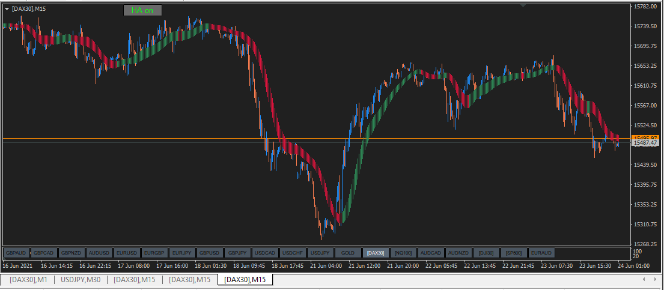Click the 18 Jun 01:30 time label
The height and width of the screenshot is (290, 664).
point(211,266)
